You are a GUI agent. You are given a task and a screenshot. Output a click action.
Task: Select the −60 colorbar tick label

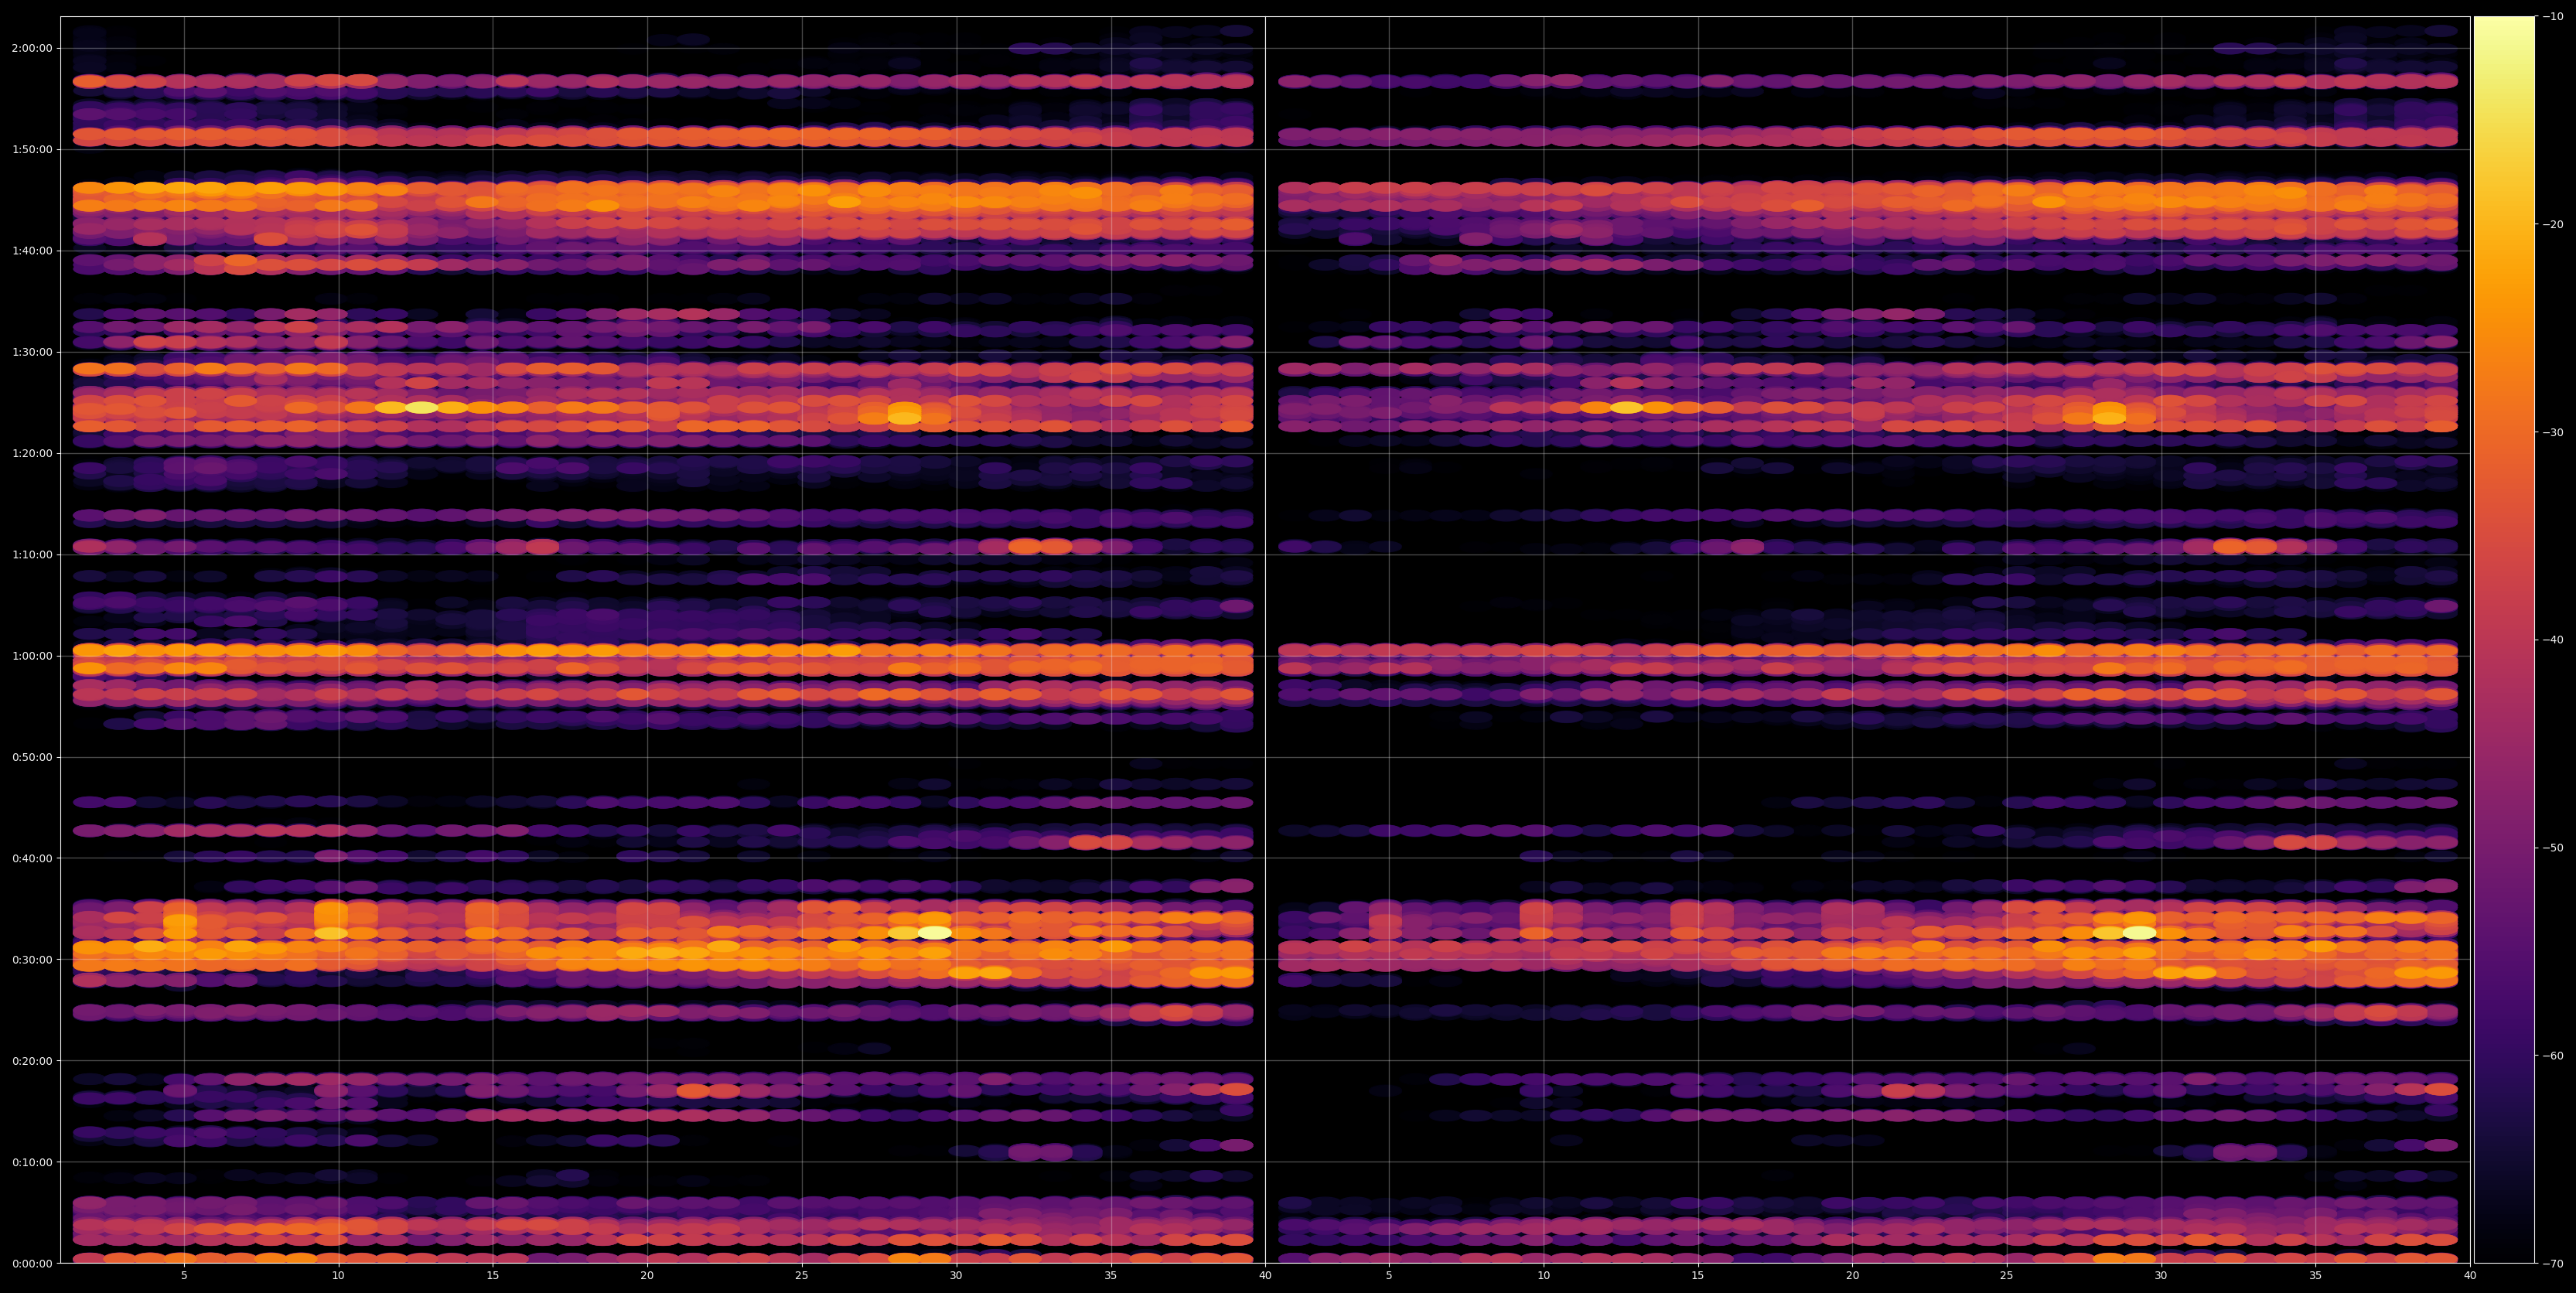2553,1056
